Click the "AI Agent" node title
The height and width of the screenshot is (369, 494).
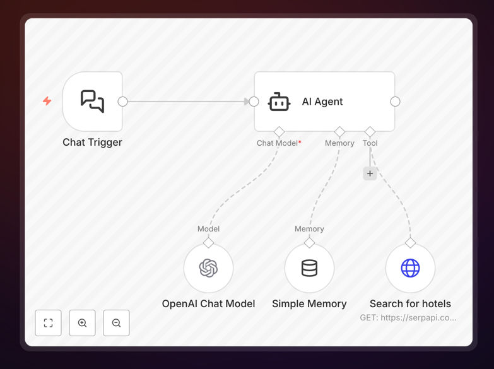pyautogui.click(x=322, y=102)
